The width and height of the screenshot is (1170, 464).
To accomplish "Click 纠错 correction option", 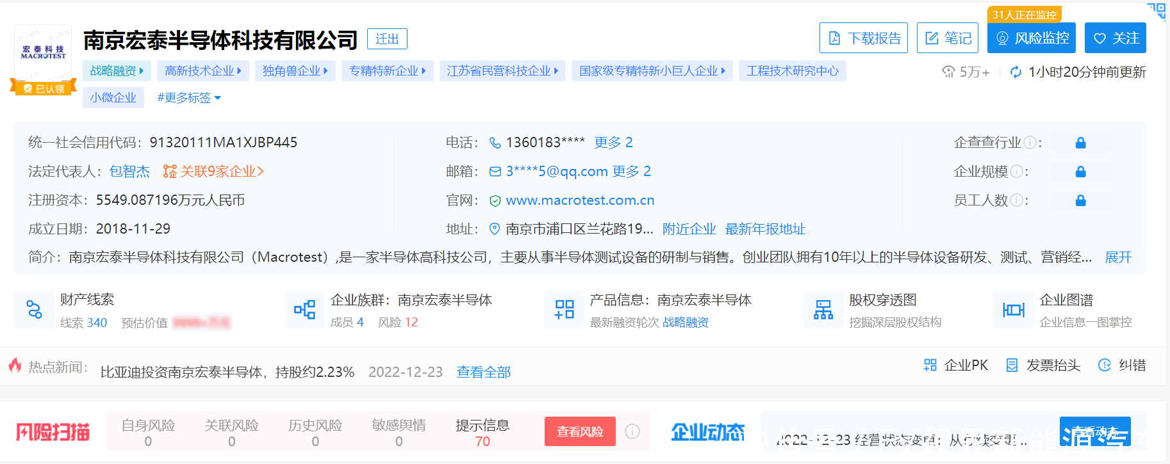I will point(1122,365).
